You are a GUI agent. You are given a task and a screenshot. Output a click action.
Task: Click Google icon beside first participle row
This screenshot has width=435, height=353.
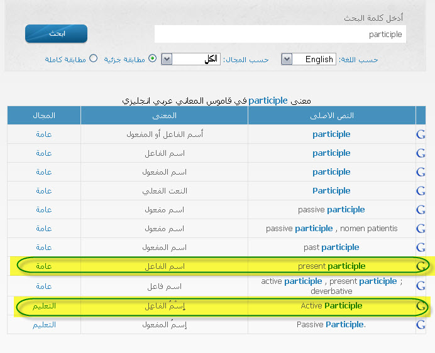421,134
